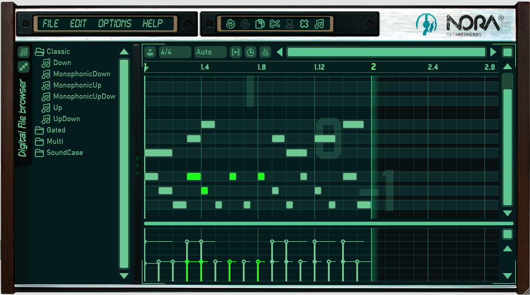Click the bar 2 marker on the ruler

click(x=373, y=67)
